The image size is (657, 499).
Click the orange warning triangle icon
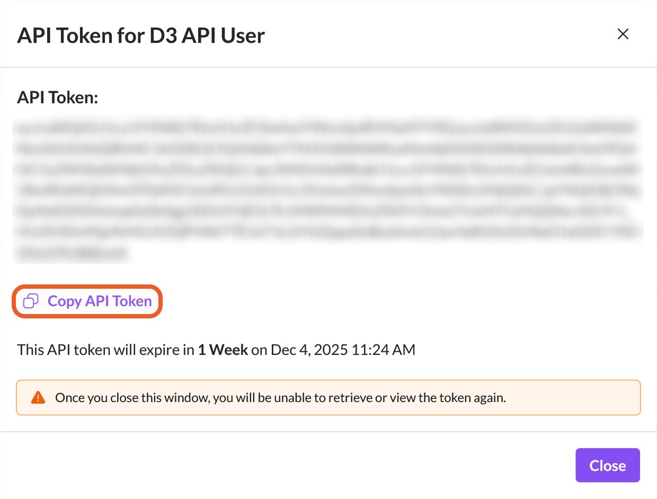pos(38,397)
